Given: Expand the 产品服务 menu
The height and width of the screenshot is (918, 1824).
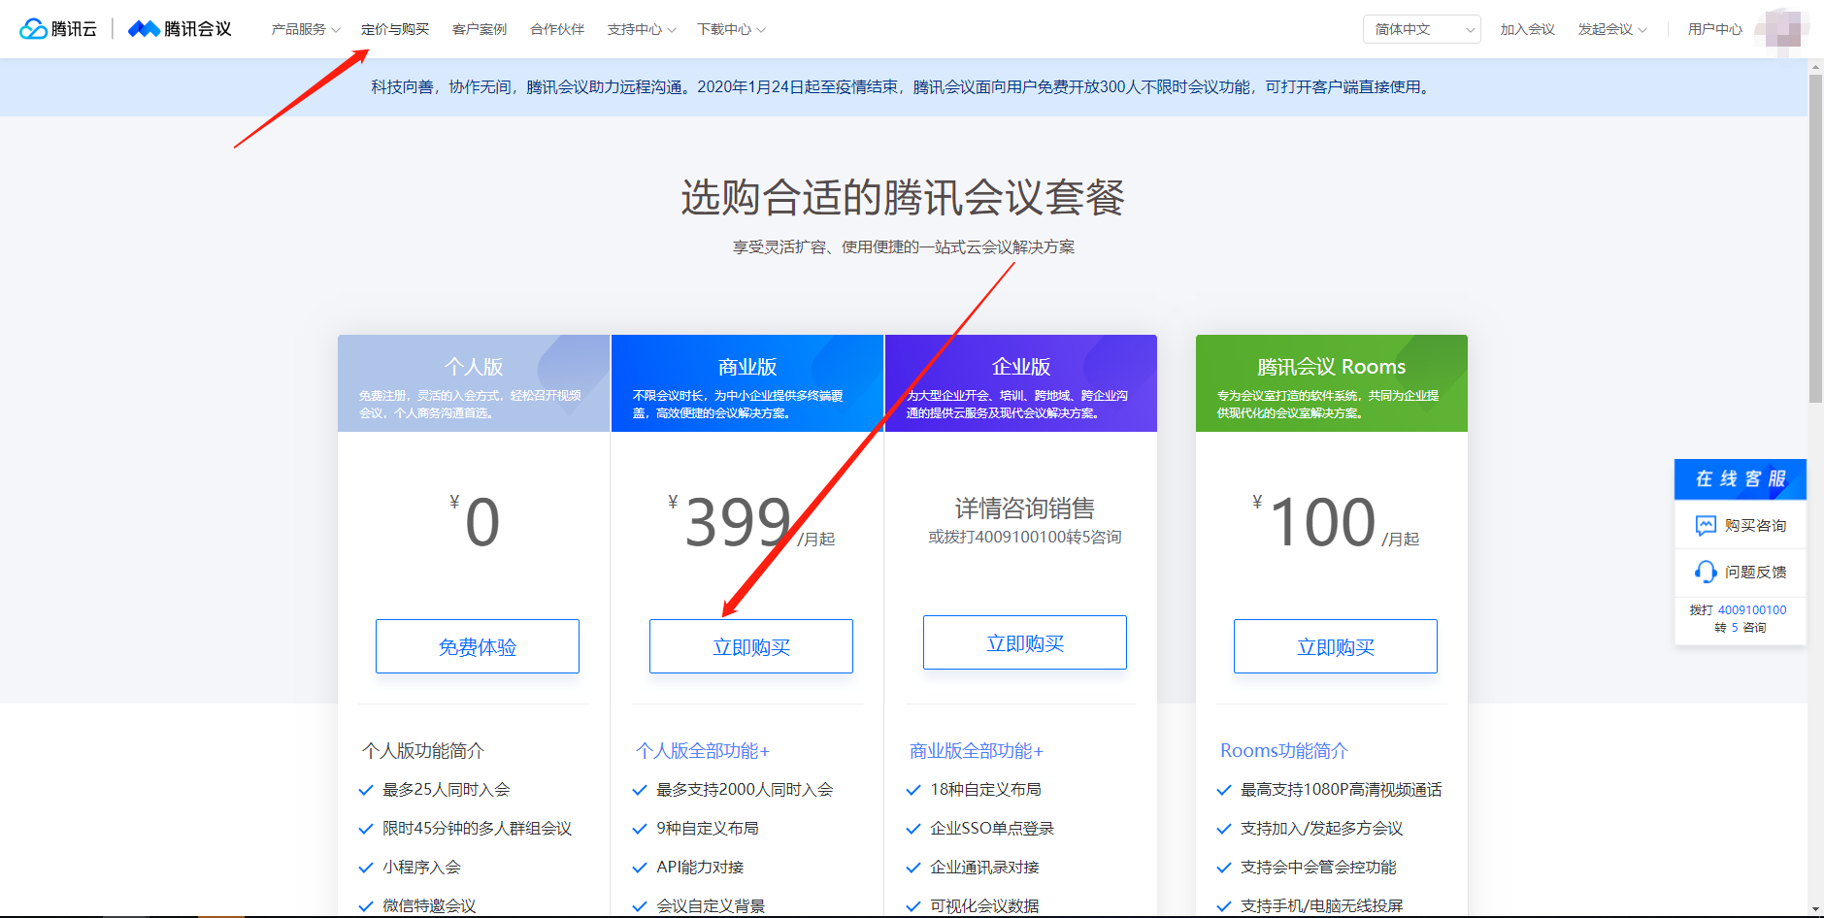Looking at the screenshot, I should tap(306, 29).
